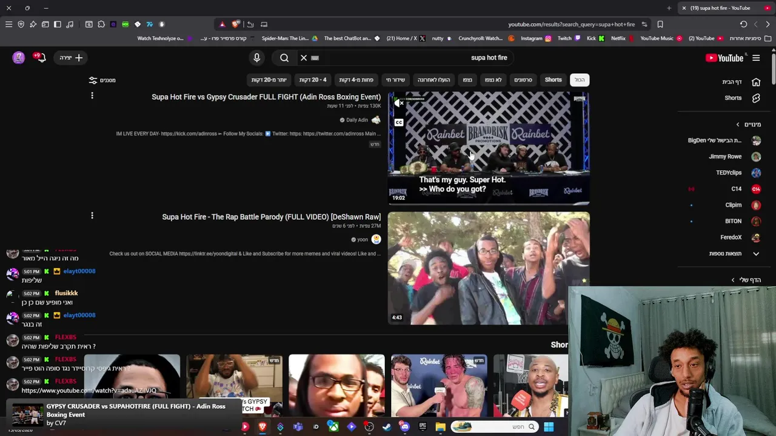Expand the הדף שלי section

pyautogui.click(x=746, y=280)
